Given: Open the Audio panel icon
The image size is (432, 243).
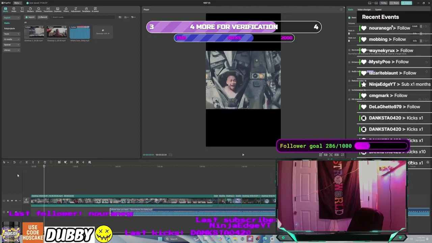Looking at the screenshot, I should click(14, 9).
